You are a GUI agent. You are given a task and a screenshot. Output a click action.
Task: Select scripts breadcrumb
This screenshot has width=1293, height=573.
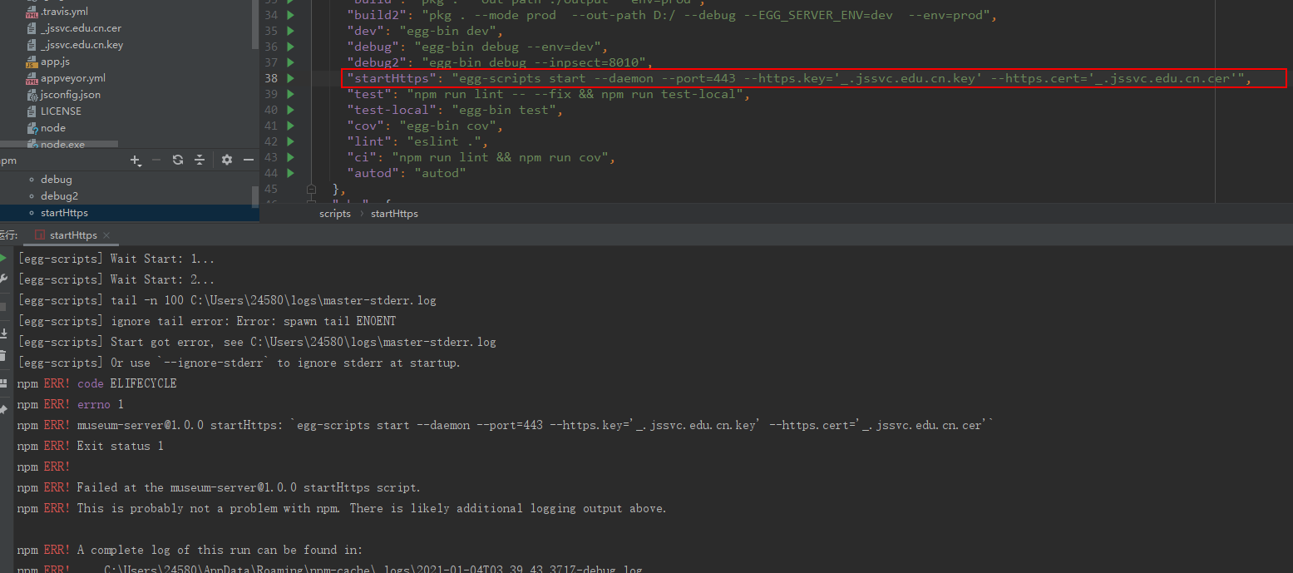335,214
